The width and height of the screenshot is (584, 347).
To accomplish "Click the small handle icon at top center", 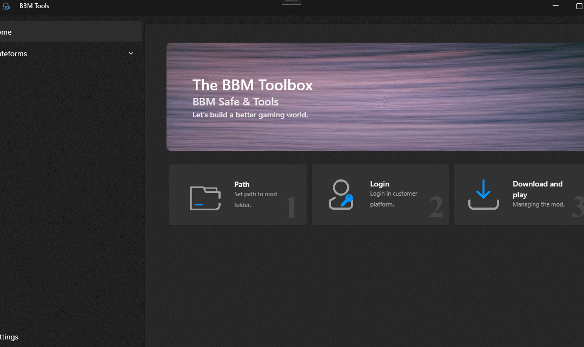I will [291, 2].
